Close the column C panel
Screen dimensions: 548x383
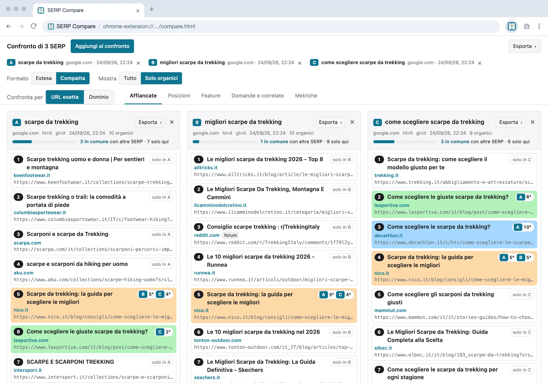click(532, 122)
